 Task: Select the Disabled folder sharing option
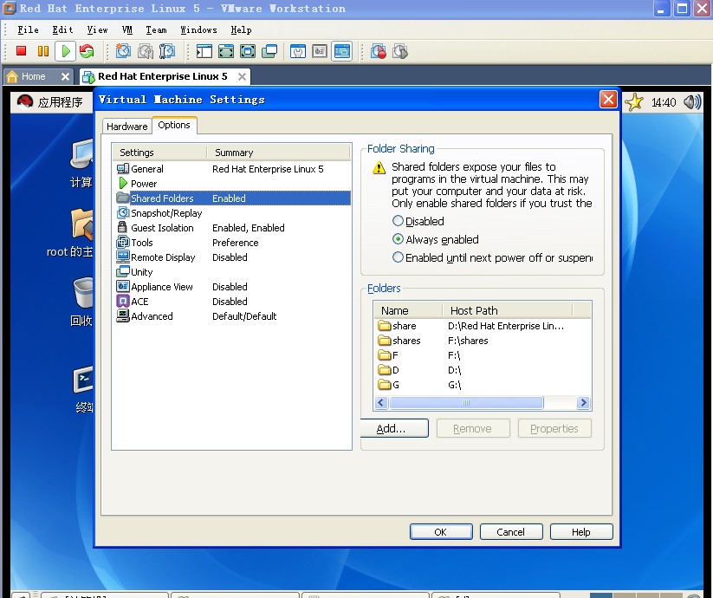click(399, 221)
